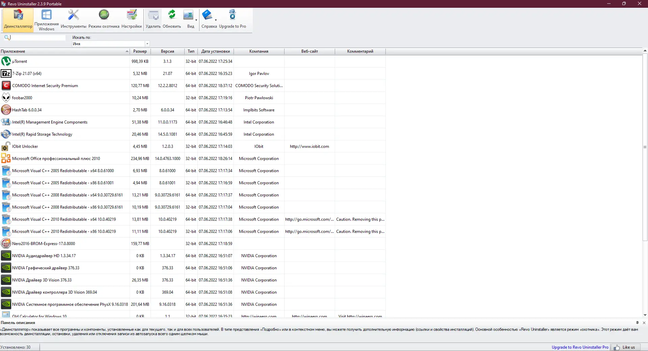Open the Деинсталлятор tool
Image resolution: width=648 pixels, height=351 pixels.
[x=18, y=20]
